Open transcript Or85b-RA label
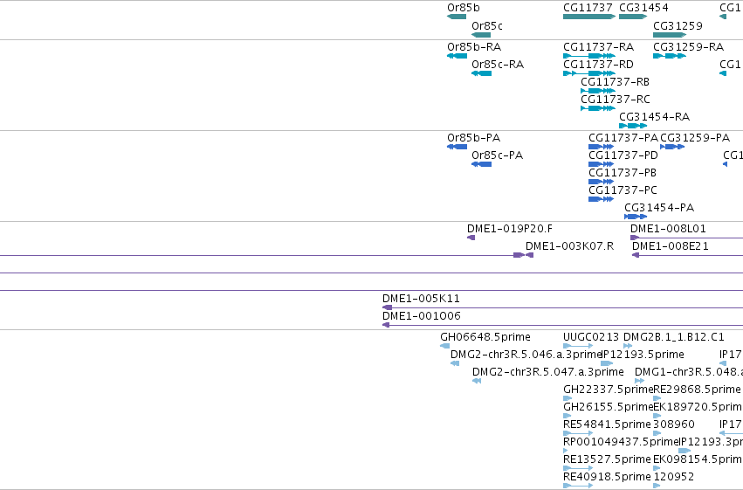This screenshot has width=743, height=490. tap(474, 47)
